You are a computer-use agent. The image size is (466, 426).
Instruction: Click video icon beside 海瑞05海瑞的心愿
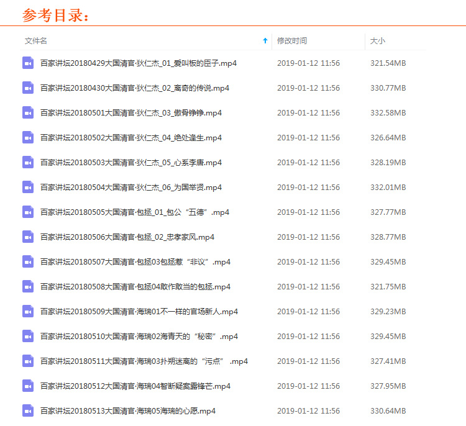pyautogui.click(x=28, y=410)
